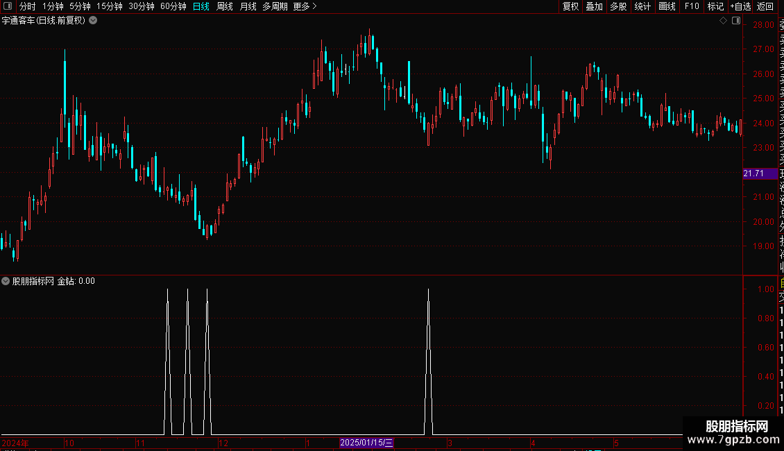Click the 0.20 indicator axis label
This screenshot has height=451, width=784.
tap(765, 405)
